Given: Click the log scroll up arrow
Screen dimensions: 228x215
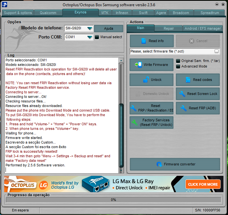Looking at the screenshot, I should point(121,60).
